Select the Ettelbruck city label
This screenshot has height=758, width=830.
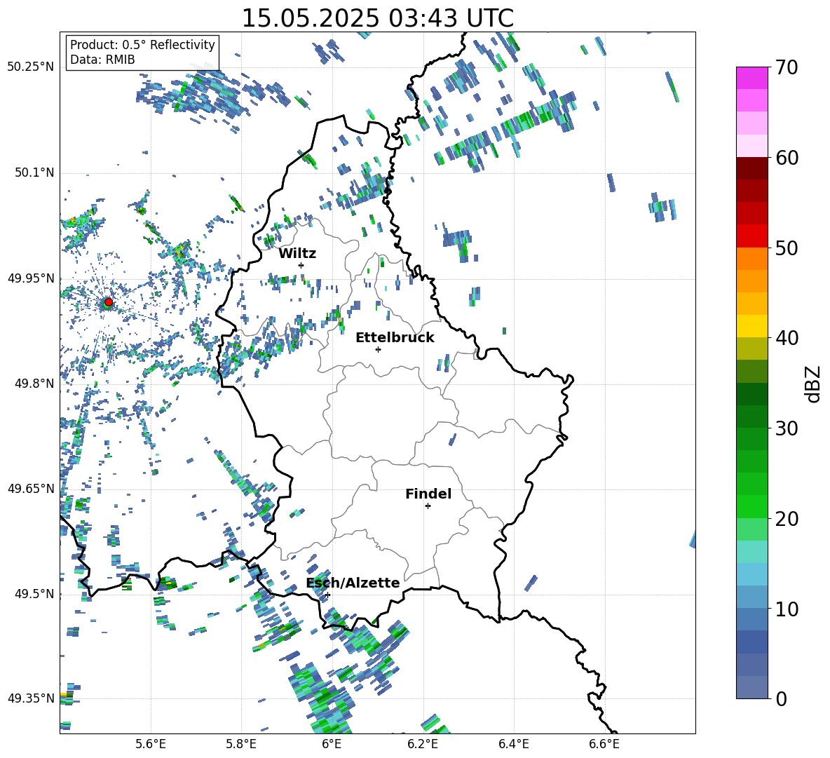[395, 338]
